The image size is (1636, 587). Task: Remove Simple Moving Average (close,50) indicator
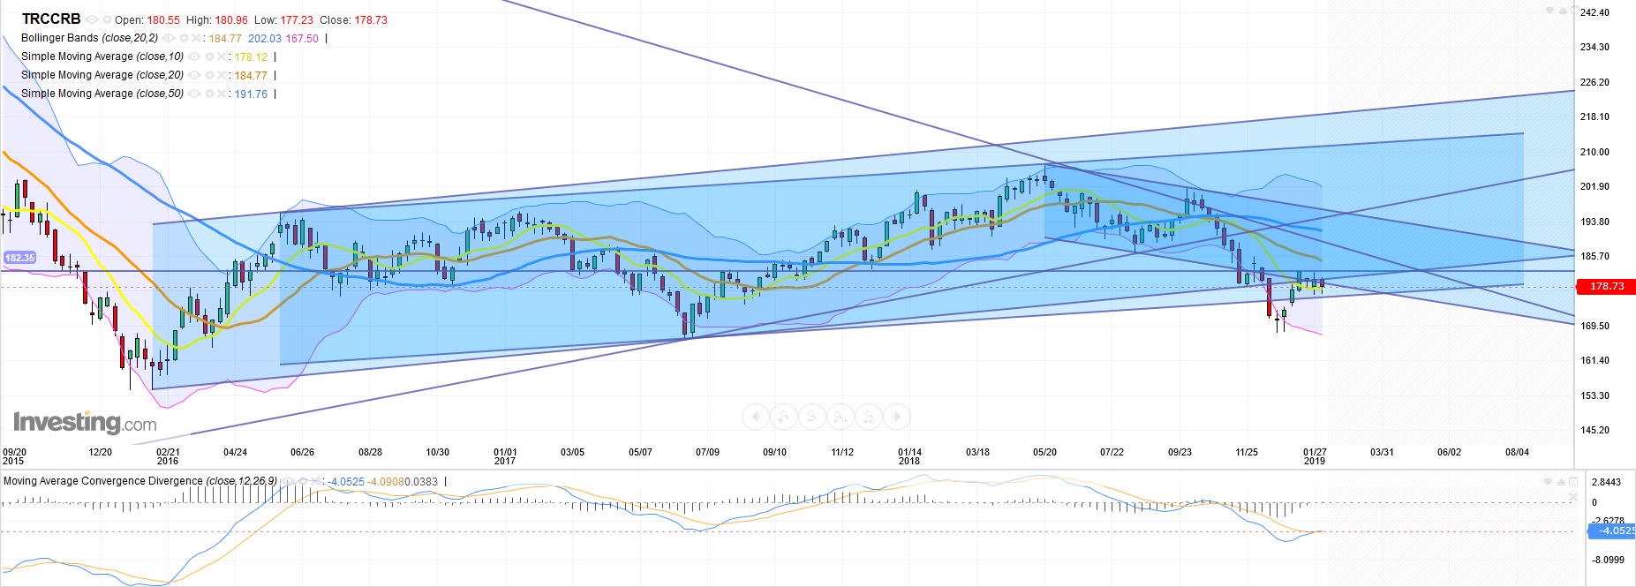[x=222, y=94]
